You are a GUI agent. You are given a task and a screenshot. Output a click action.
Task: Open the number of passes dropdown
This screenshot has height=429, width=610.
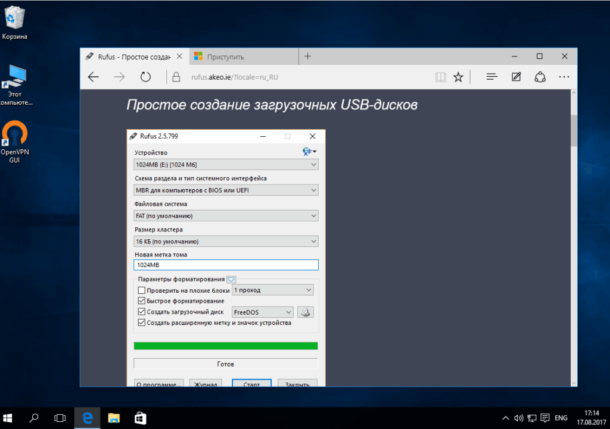(x=273, y=290)
